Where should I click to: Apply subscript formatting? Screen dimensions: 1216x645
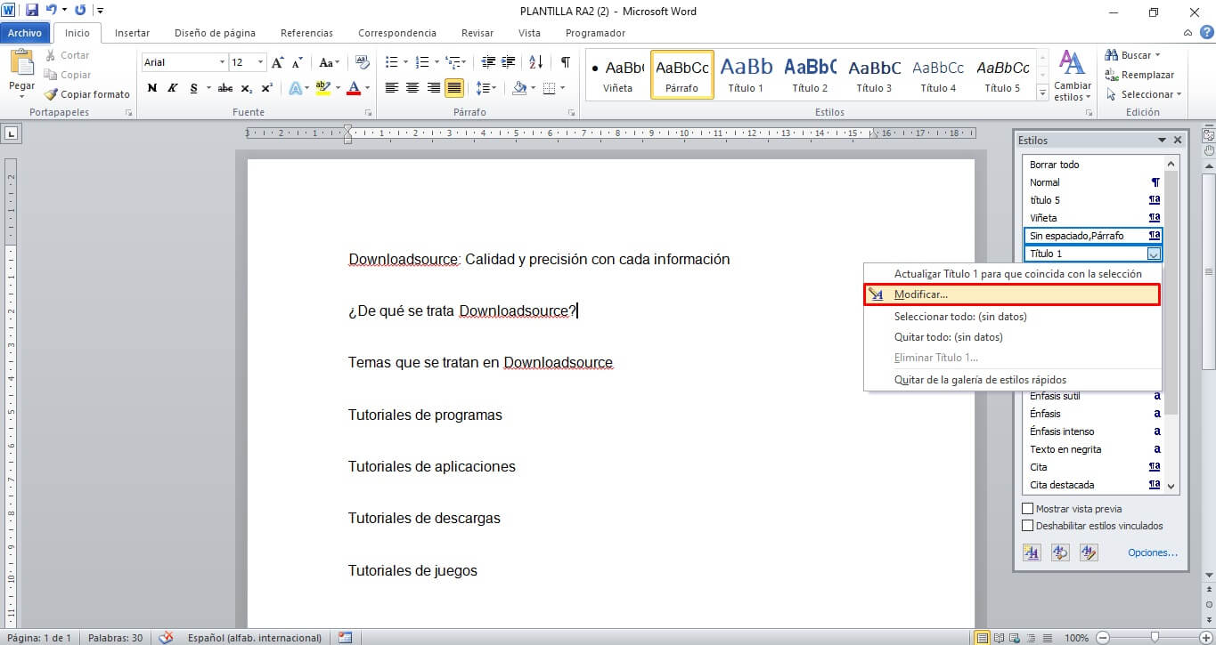pyautogui.click(x=246, y=88)
